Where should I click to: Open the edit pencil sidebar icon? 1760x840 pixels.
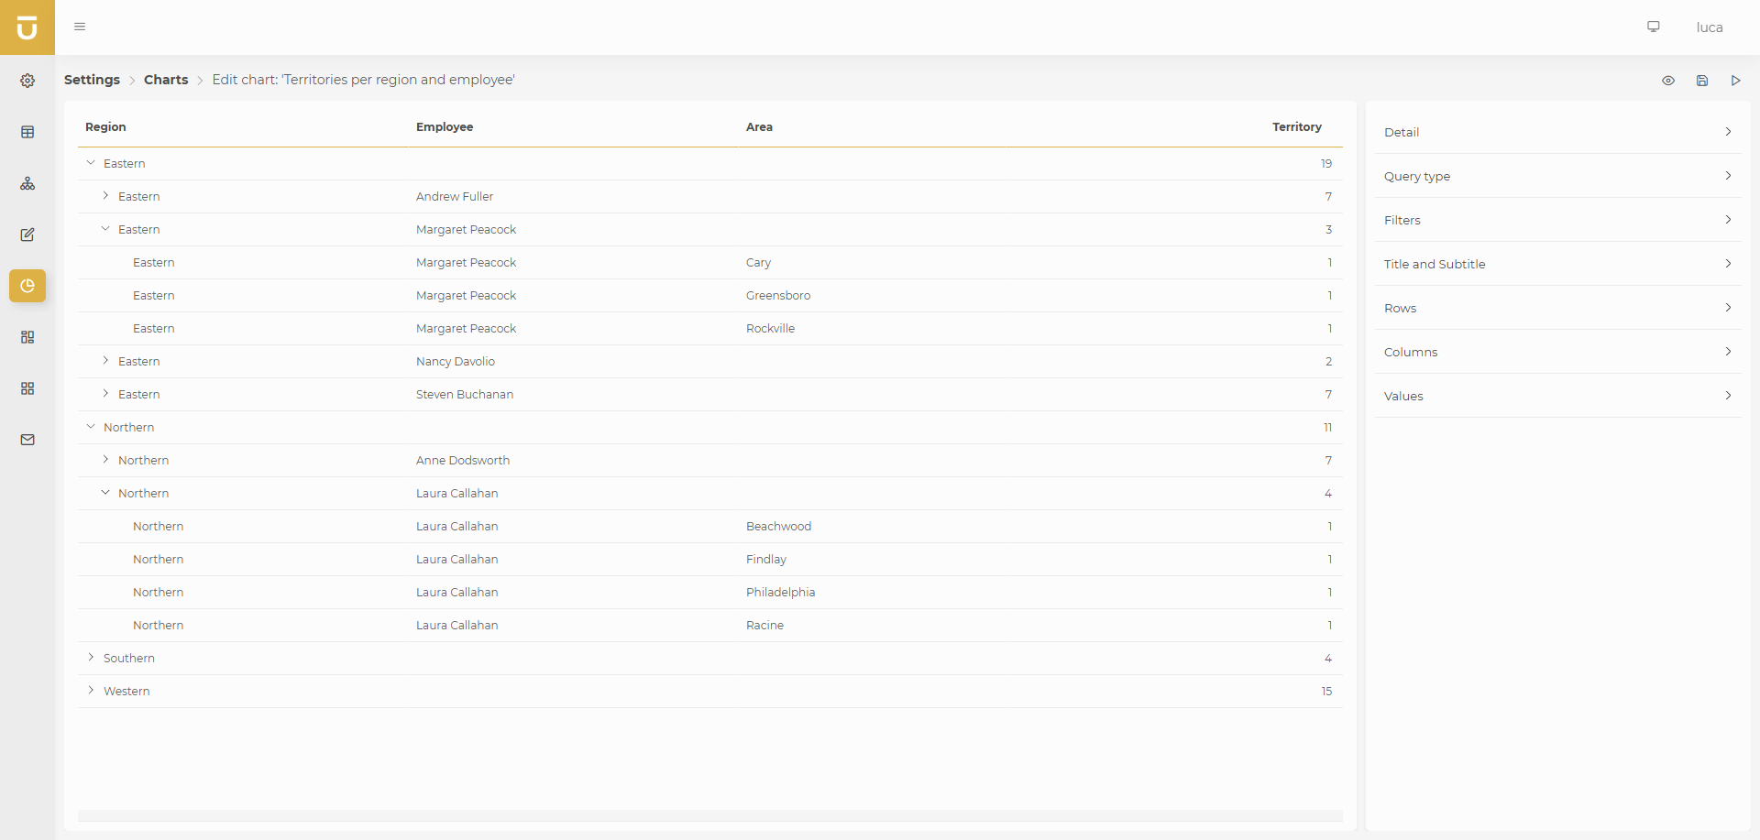27,235
